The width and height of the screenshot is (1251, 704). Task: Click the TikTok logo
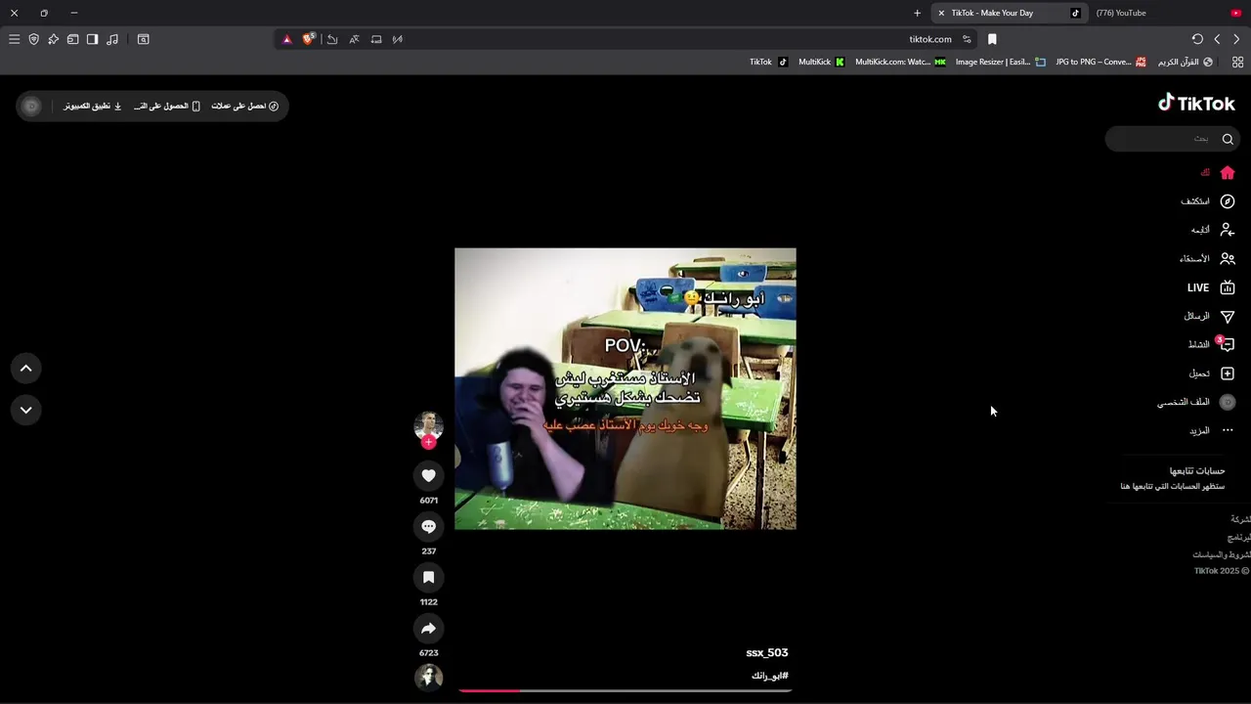click(1196, 103)
